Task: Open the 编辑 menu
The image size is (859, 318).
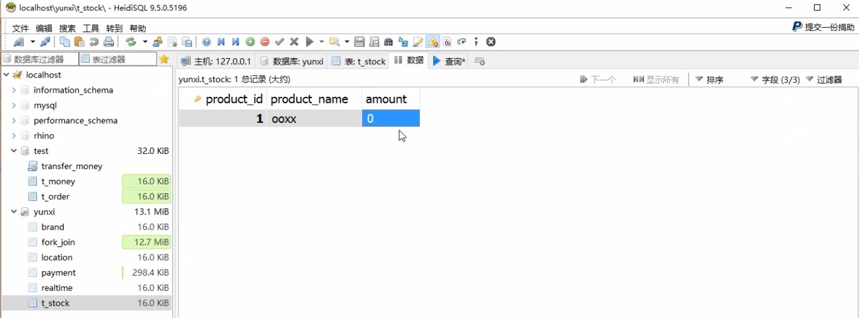Action: point(44,28)
